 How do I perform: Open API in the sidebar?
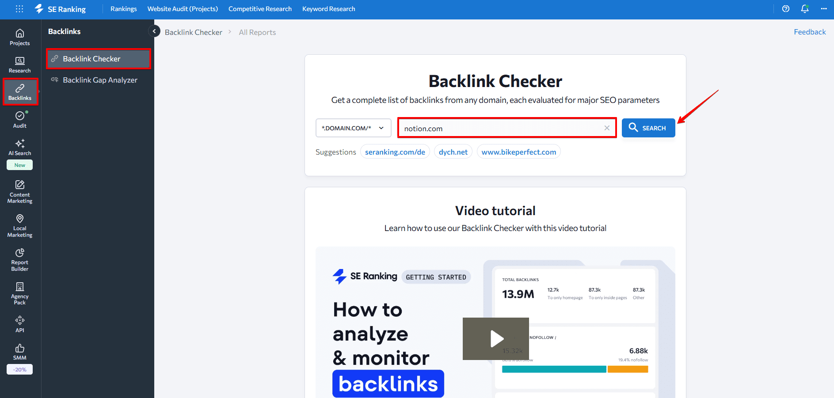coord(20,324)
